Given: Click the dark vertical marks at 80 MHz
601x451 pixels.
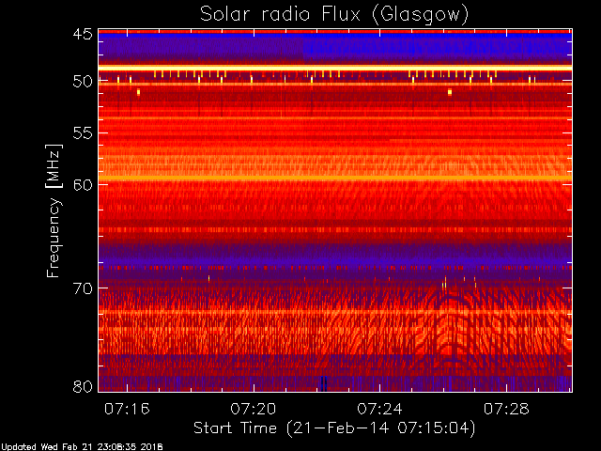Looking at the screenshot, I should [x=324, y=383].
